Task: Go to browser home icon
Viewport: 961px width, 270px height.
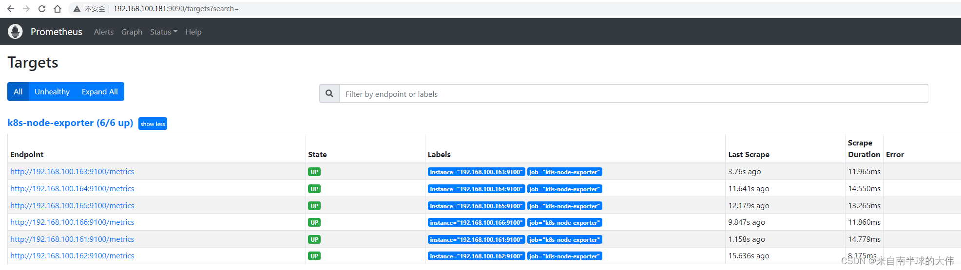Action: (x=58, y=9)
